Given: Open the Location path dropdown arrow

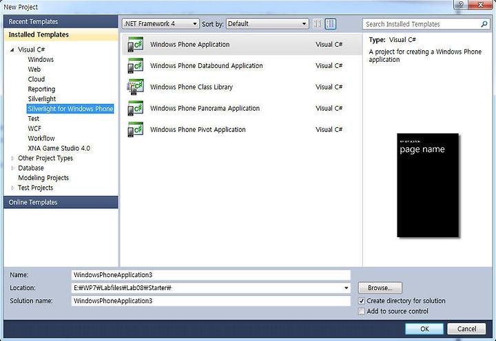Looking at the screenshot, I should point(346,288).
